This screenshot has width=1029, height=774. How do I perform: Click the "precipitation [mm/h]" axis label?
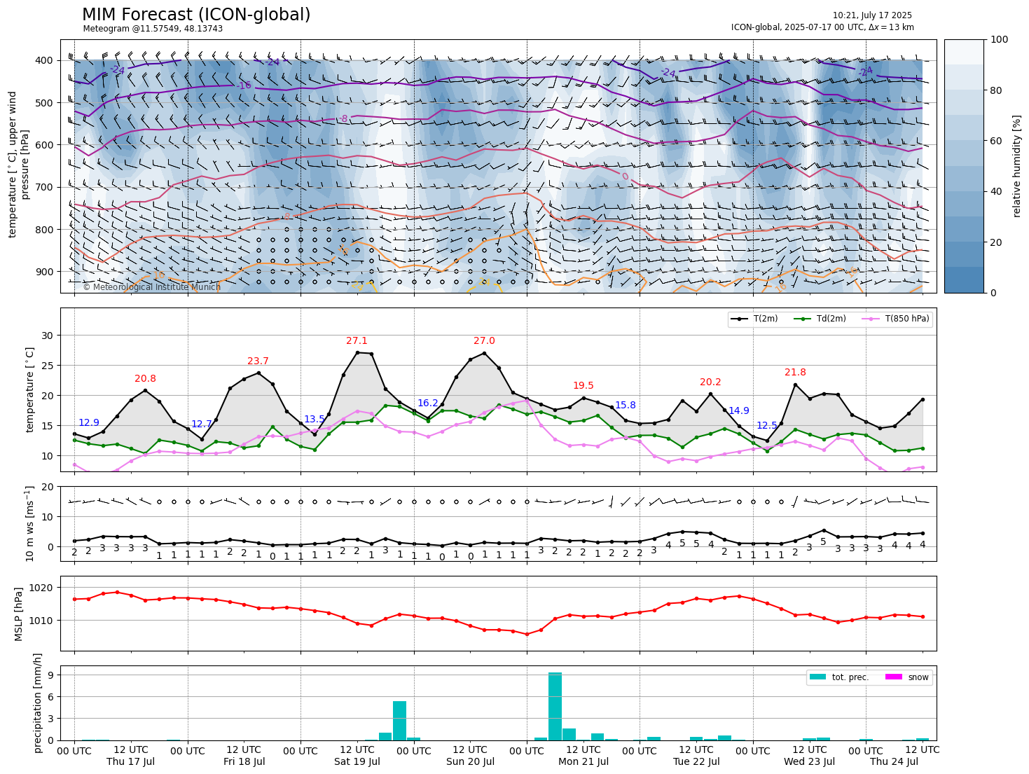[39, 703]
